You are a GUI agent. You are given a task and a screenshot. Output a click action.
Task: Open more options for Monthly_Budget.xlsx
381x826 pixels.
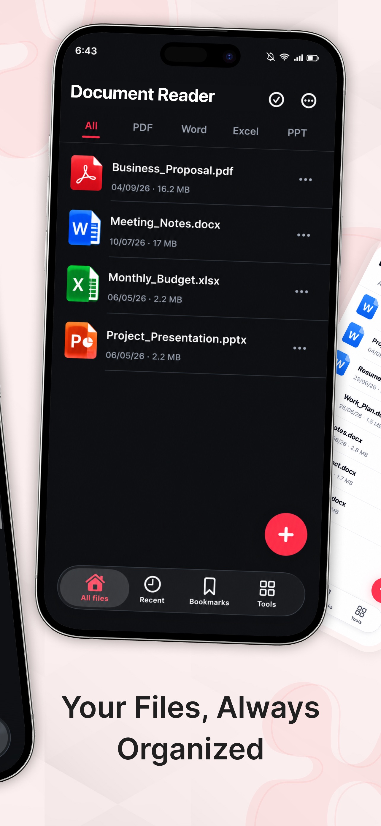point(302,291)
